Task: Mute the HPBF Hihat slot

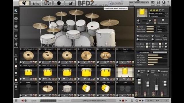Action: (53, 95)
